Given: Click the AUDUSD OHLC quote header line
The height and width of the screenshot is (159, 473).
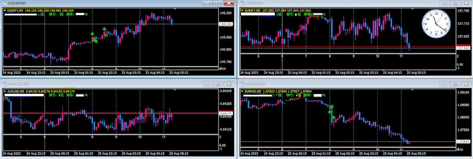Looking at the screenshot, I should 41,91.
